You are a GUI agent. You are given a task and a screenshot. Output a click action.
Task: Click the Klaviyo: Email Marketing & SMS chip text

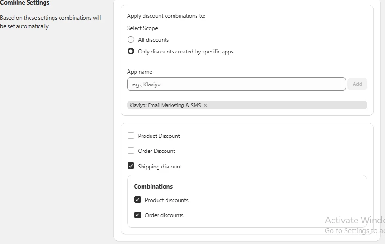tap(165, 105)
